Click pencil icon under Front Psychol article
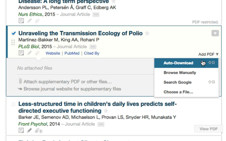 [29, 130]
